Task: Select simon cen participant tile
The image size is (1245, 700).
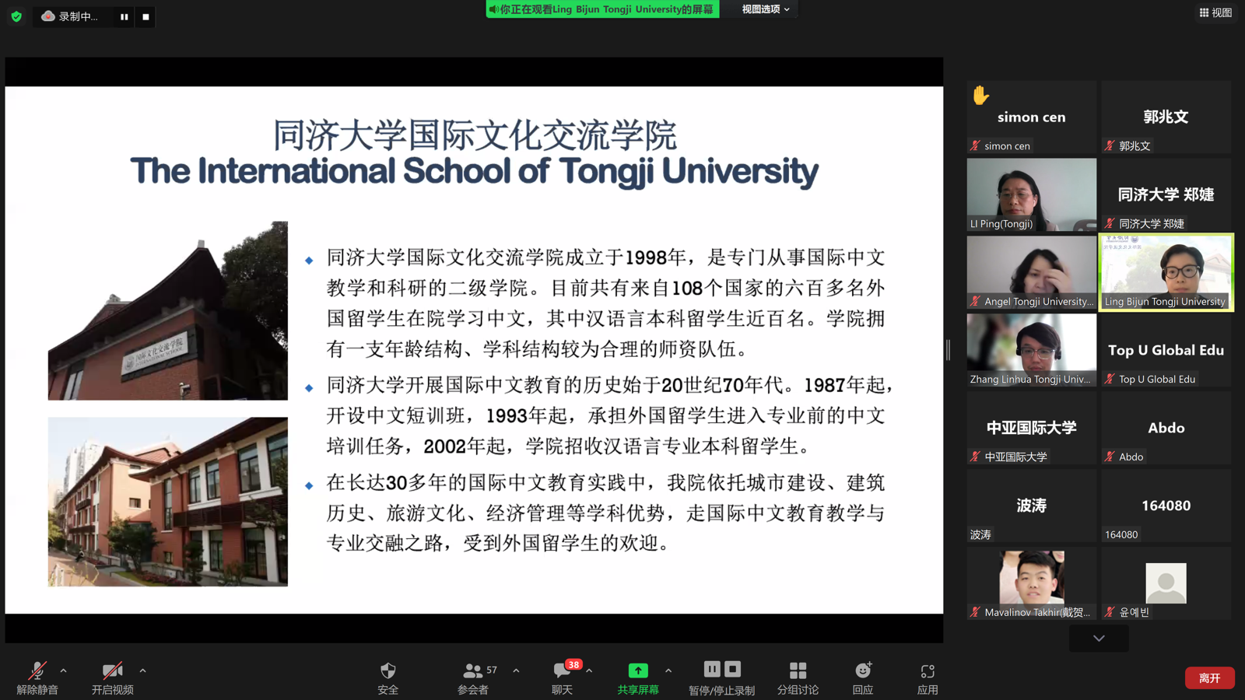Action: pyautogui.click(x=1032, y=117)
